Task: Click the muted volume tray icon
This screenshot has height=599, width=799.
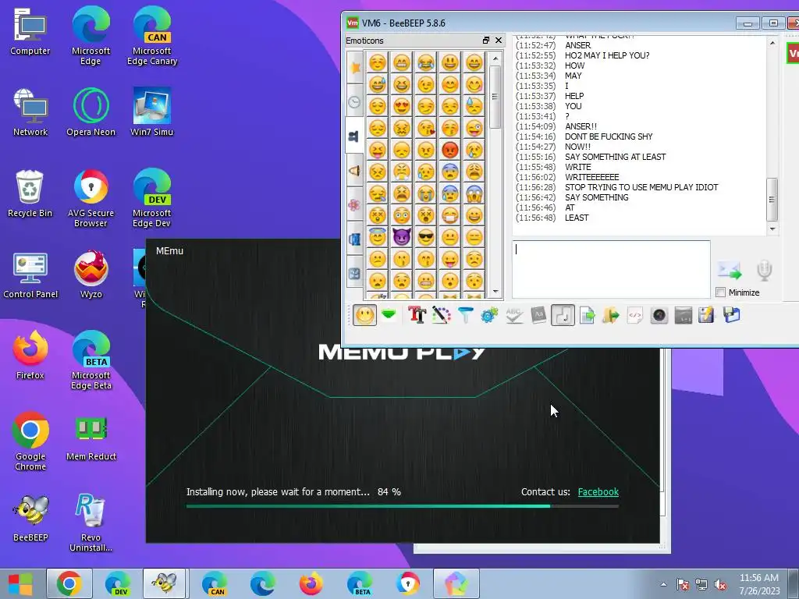Action: pos(720,584)
